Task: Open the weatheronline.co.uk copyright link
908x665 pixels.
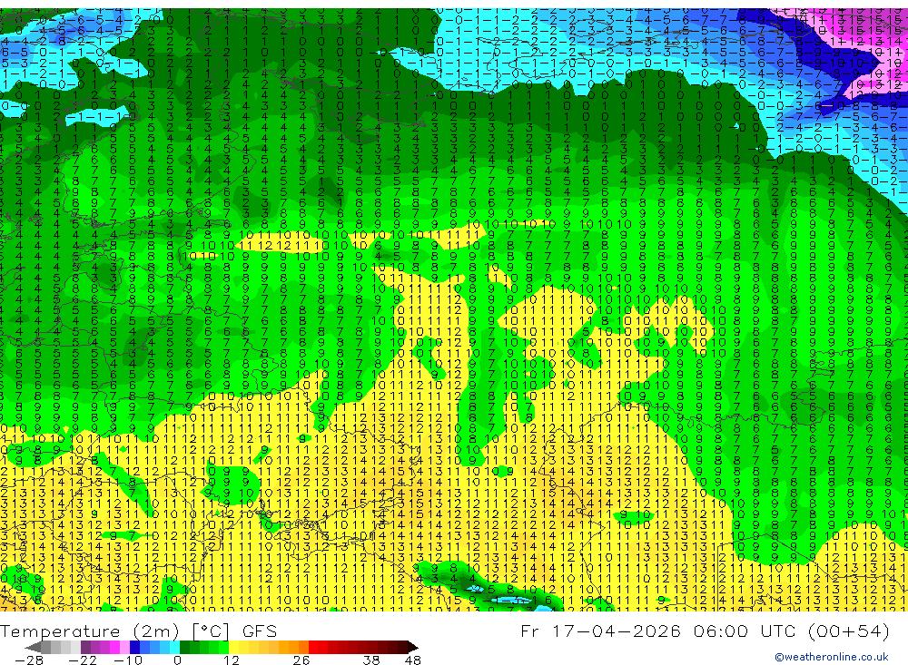Action: coord(832,657)
